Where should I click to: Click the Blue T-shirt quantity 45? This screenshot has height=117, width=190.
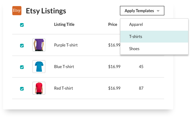pos(141,67)
